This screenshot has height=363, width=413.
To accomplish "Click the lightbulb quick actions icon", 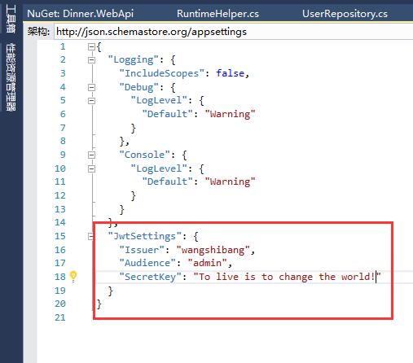I will (73, 277).
